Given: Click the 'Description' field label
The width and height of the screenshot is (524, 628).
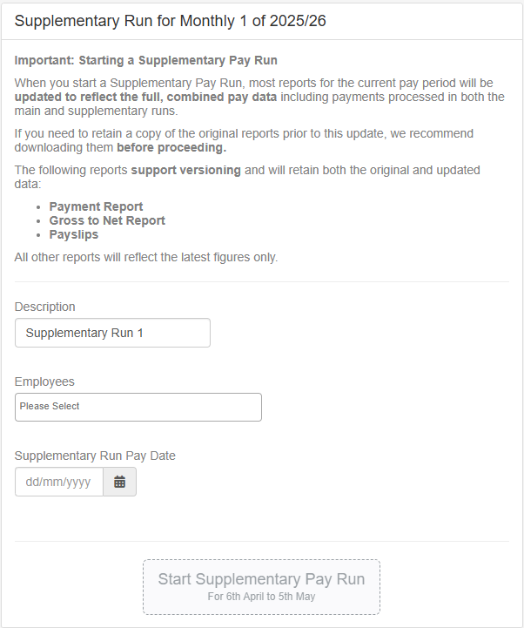Looking at the screenshot, I should coord(45,307).
